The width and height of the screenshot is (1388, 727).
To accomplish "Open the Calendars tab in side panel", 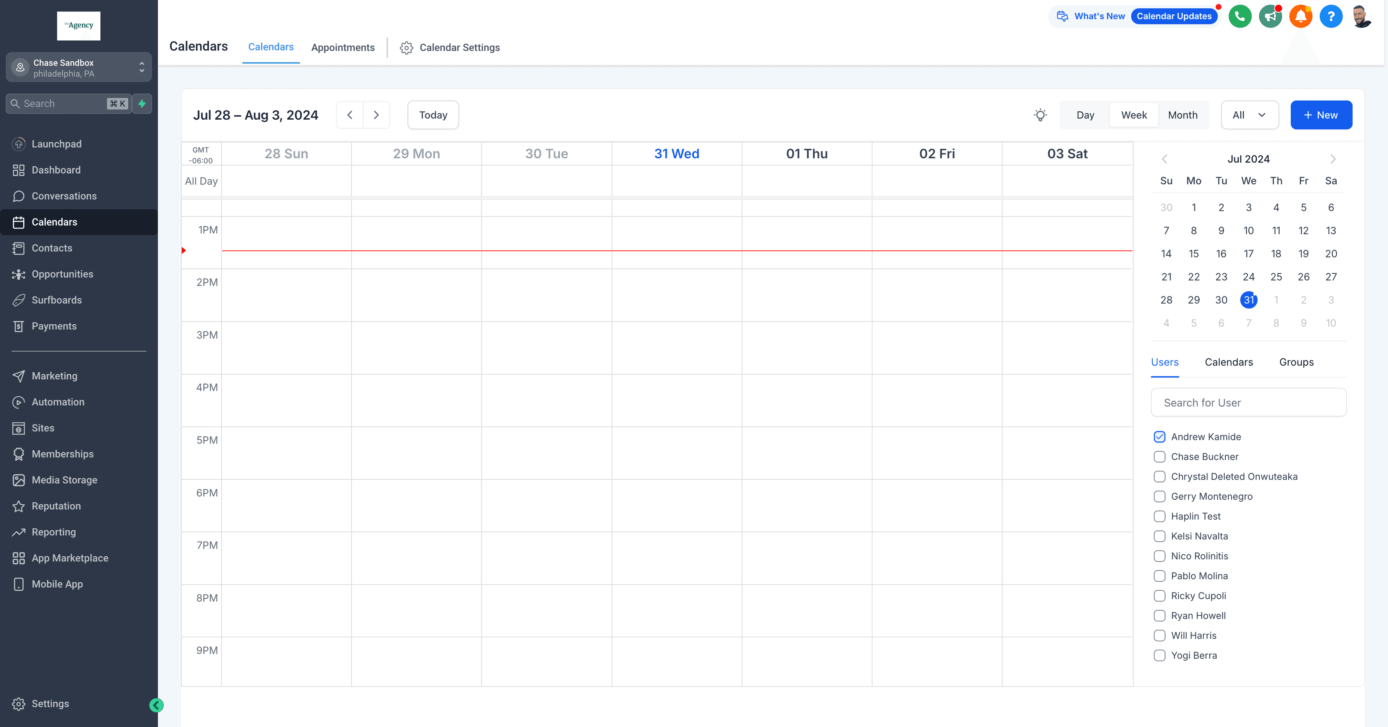I will click(1229, 362).
